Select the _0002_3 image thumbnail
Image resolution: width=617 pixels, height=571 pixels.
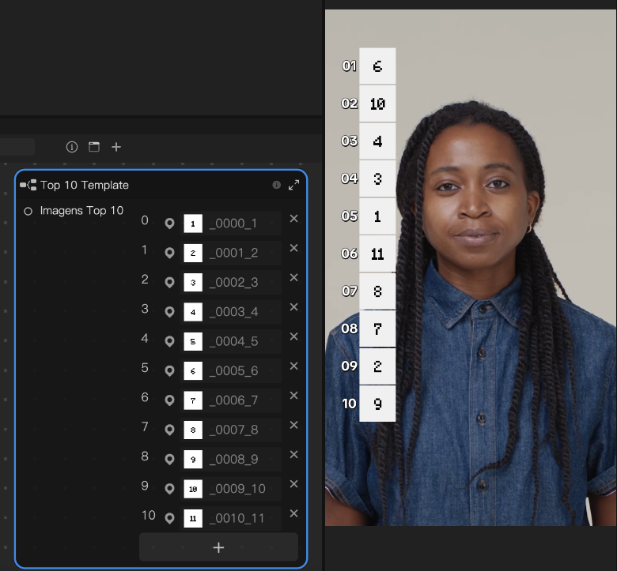click(193, 283)
